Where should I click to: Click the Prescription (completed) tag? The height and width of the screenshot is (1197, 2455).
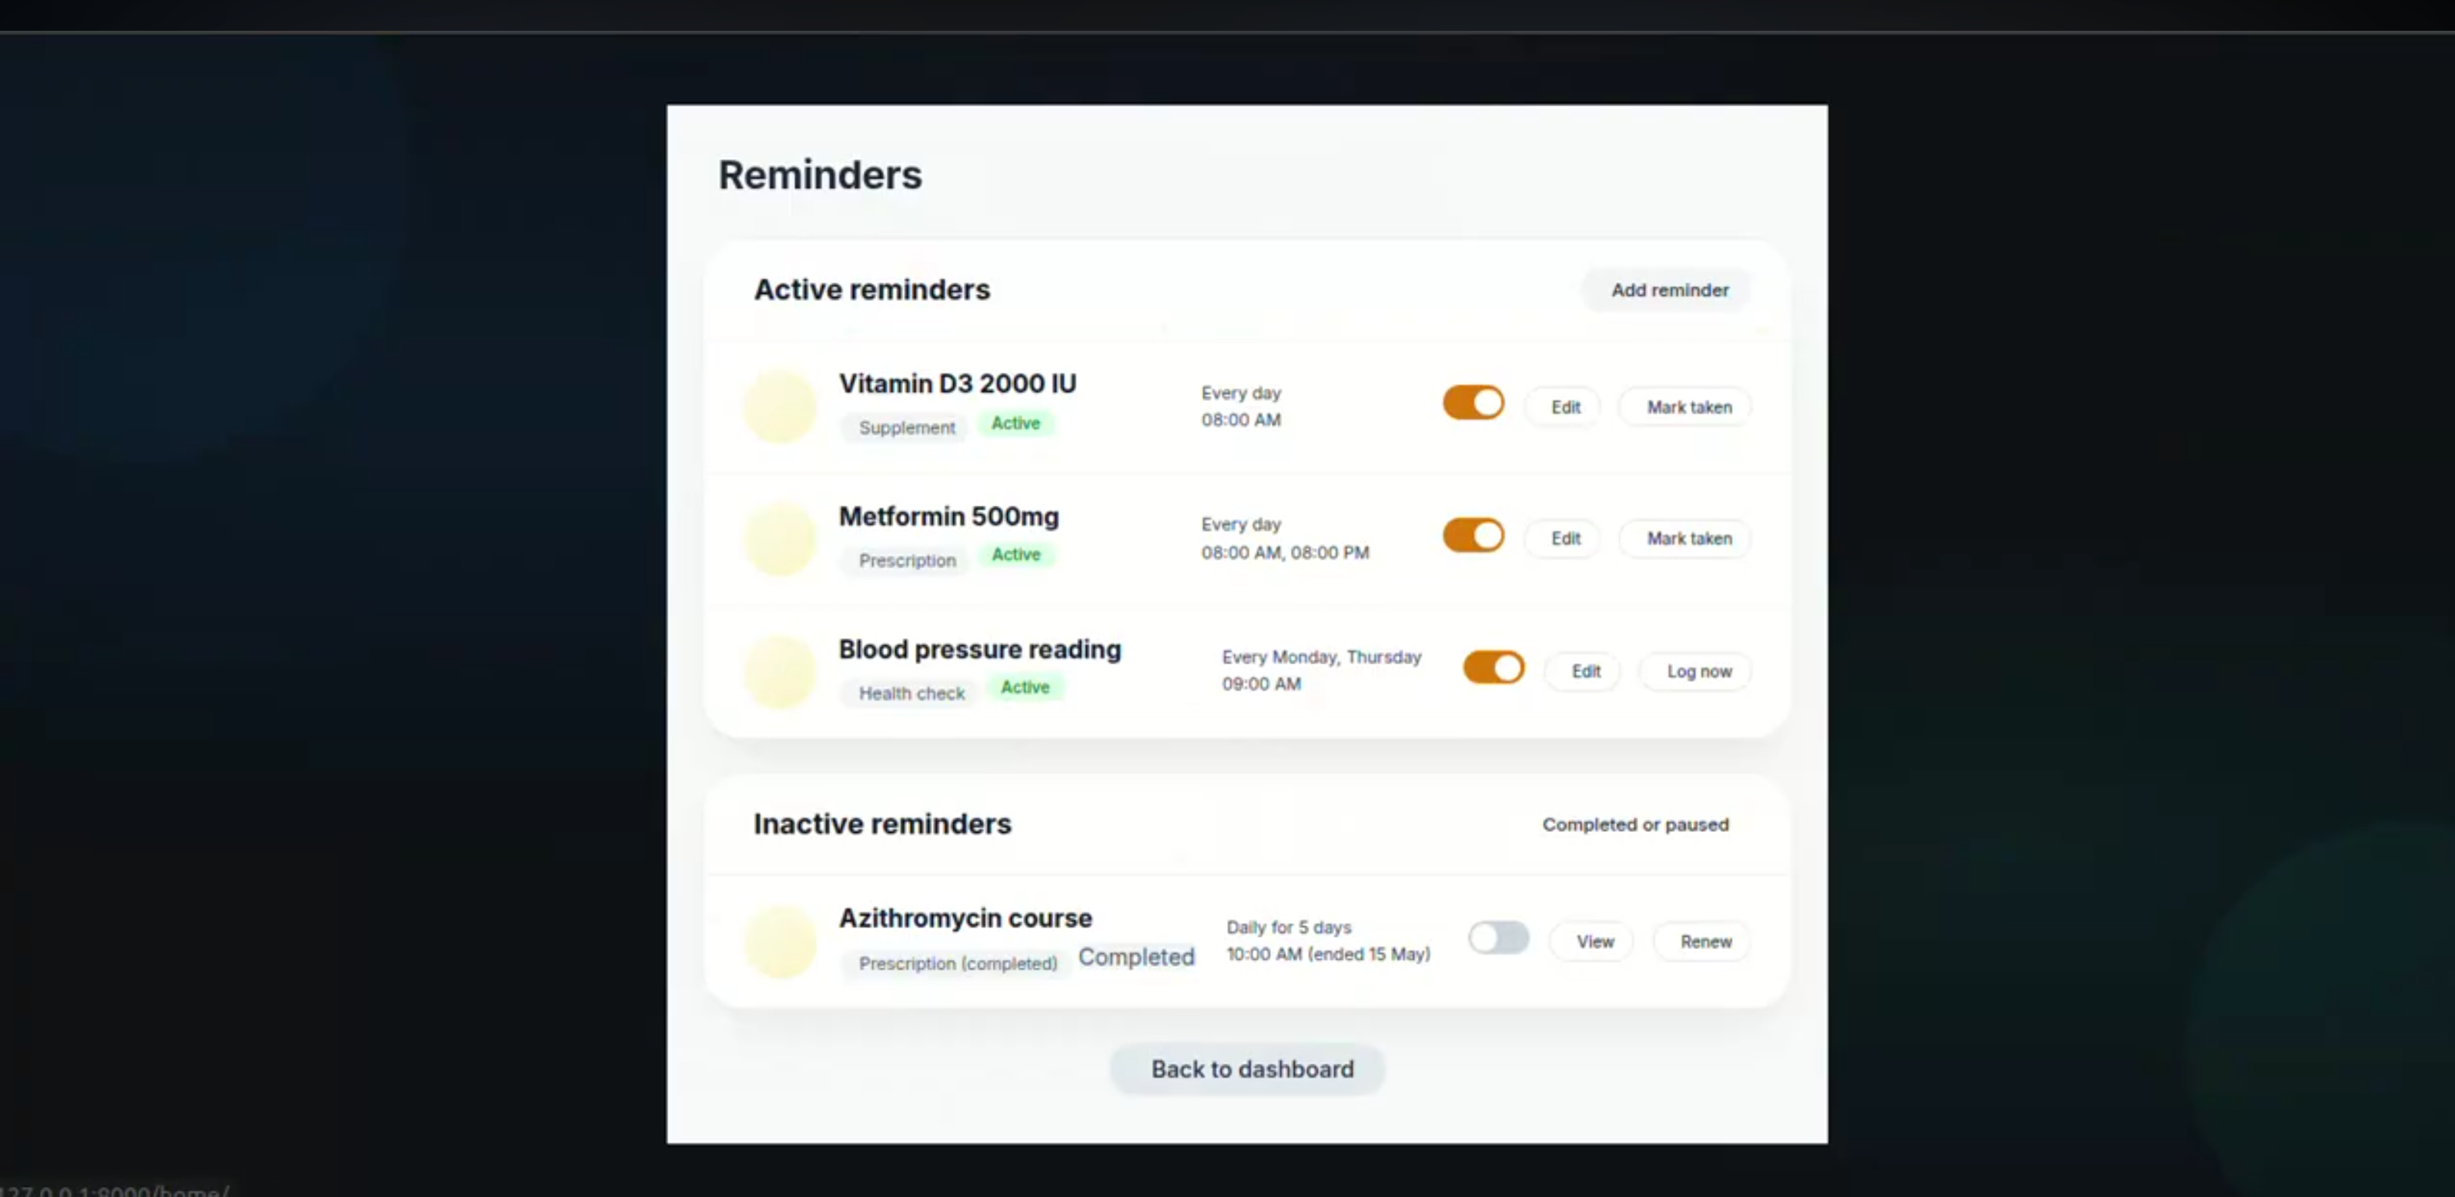coord(957,964)
